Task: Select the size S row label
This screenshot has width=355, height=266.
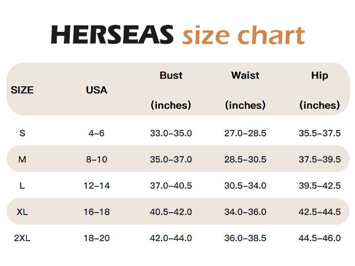Action: click(x=22, y=133)
